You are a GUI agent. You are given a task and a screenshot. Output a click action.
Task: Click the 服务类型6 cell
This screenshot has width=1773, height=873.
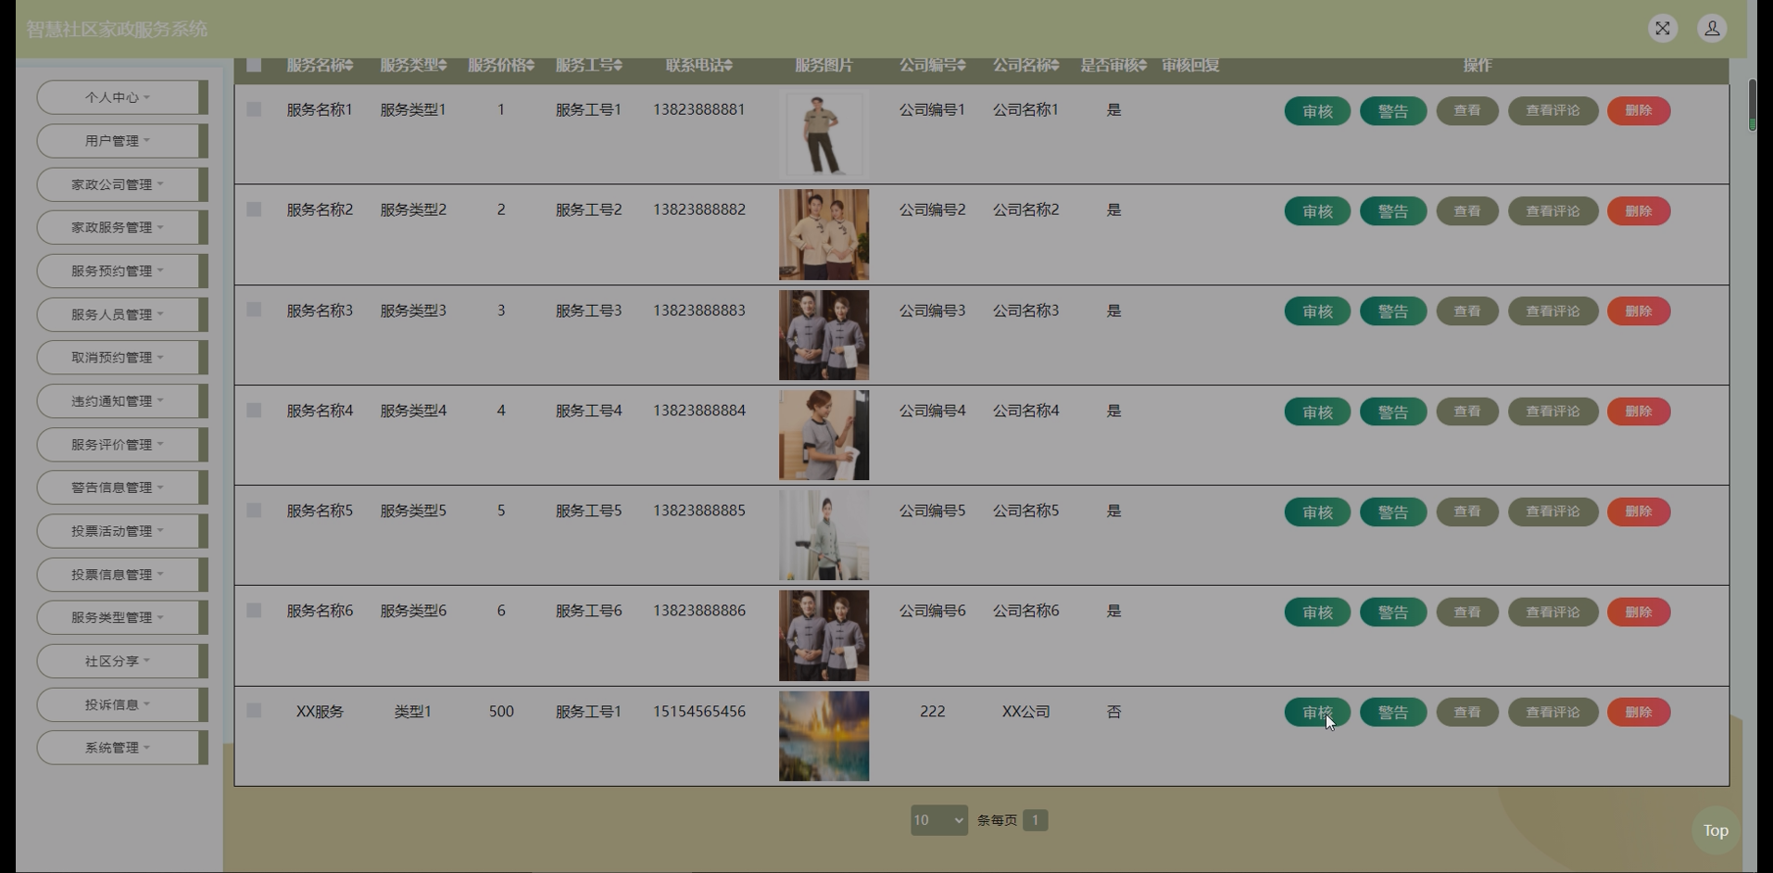[413, 611]
